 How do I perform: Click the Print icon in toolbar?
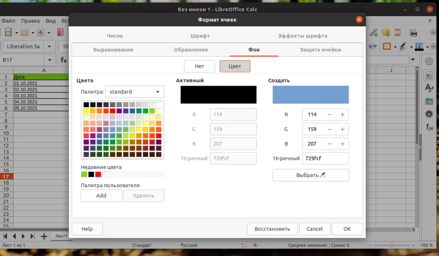click(x=413, y=33)
